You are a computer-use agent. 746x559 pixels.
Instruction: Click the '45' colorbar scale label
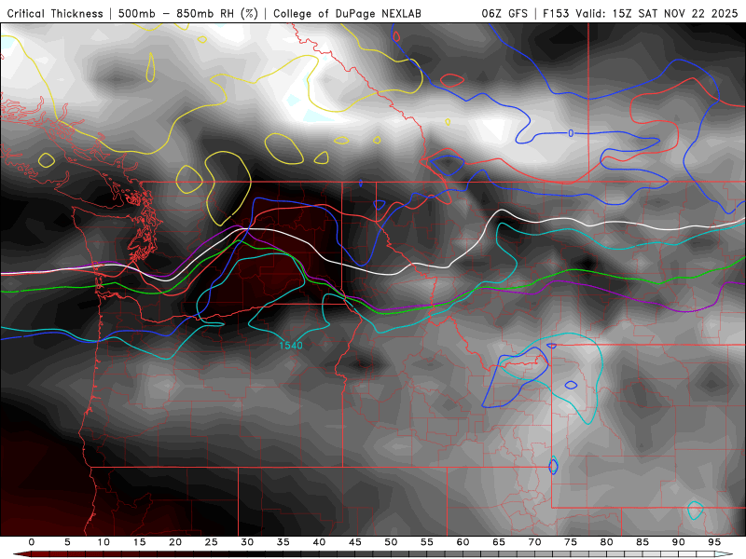[x=355, y=542]
